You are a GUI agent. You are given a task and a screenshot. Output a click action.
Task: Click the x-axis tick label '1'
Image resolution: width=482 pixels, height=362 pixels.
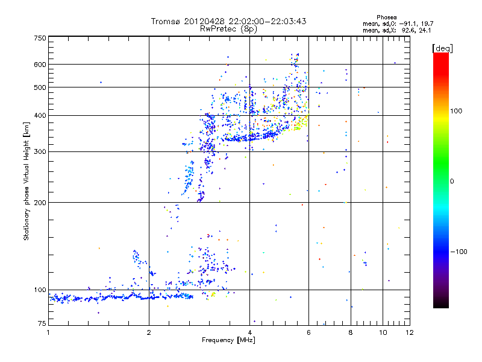48,332
